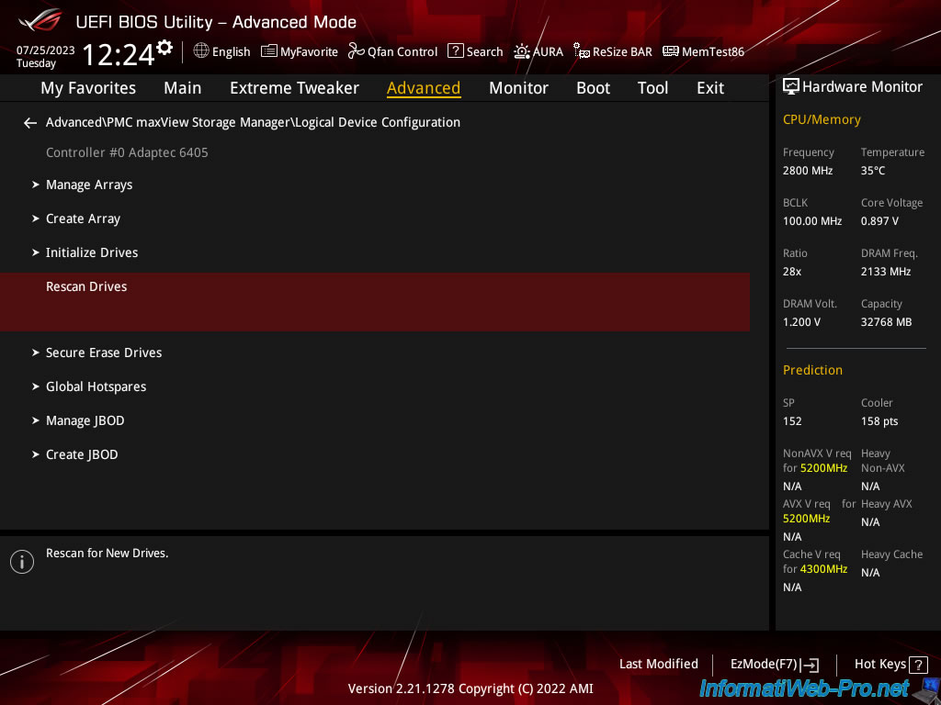Open the Hot Keys help

point(879,664)
